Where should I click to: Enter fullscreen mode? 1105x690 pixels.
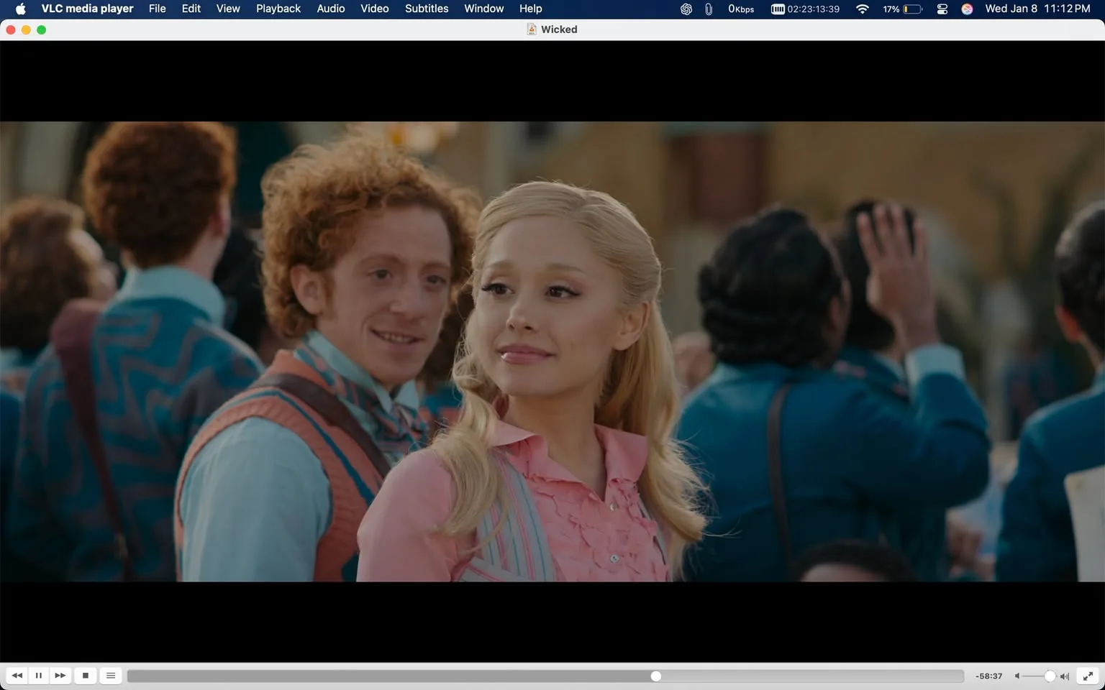coord(1087,676)
